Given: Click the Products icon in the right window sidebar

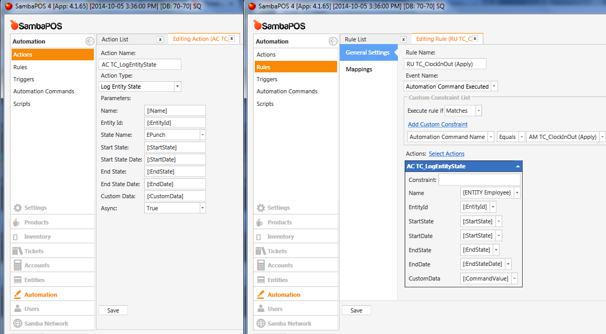Looking at the screenshot, I should pos(261,222).
